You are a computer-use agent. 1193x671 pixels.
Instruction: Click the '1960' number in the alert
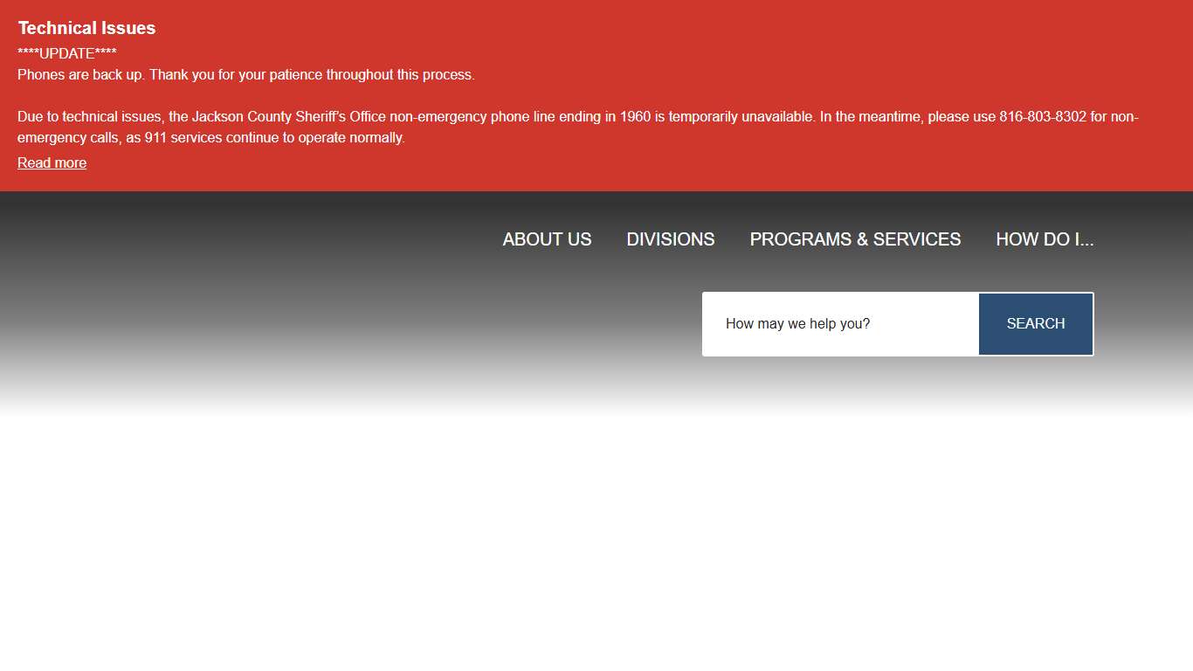tap(635, 117)
